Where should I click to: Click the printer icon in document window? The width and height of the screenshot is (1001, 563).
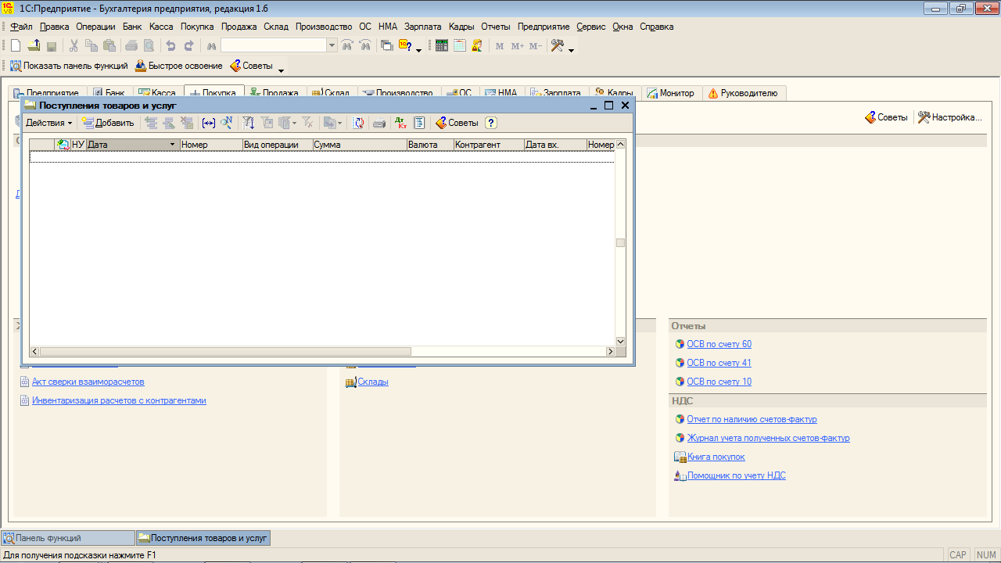(x=379, y=123)
